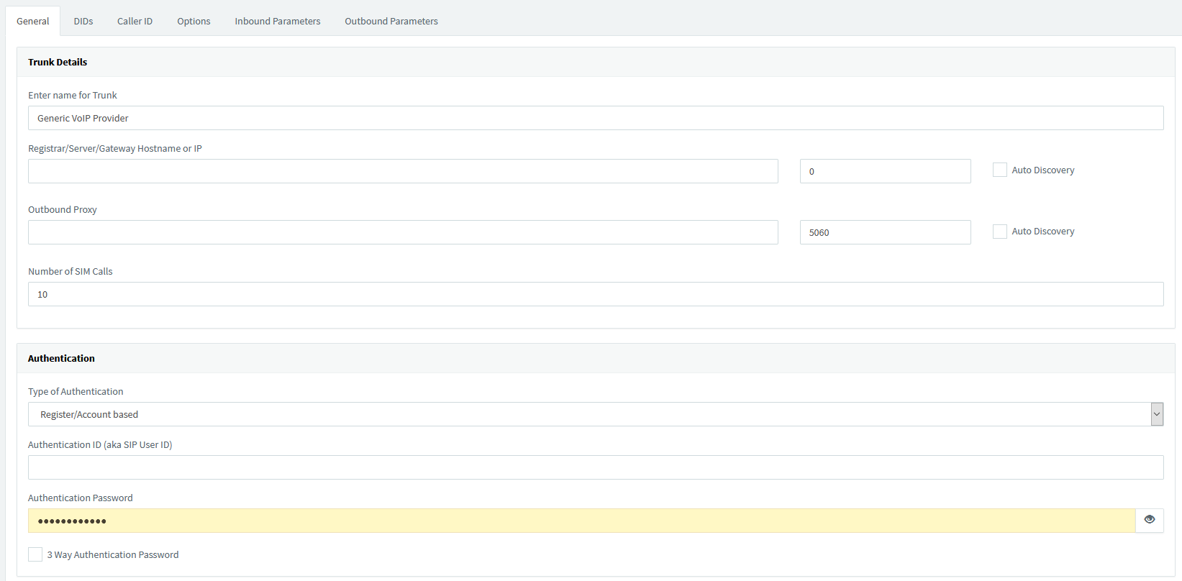Click the Number of SIM Calls field
1182x581 pixels.
click(x=595, y=294)
